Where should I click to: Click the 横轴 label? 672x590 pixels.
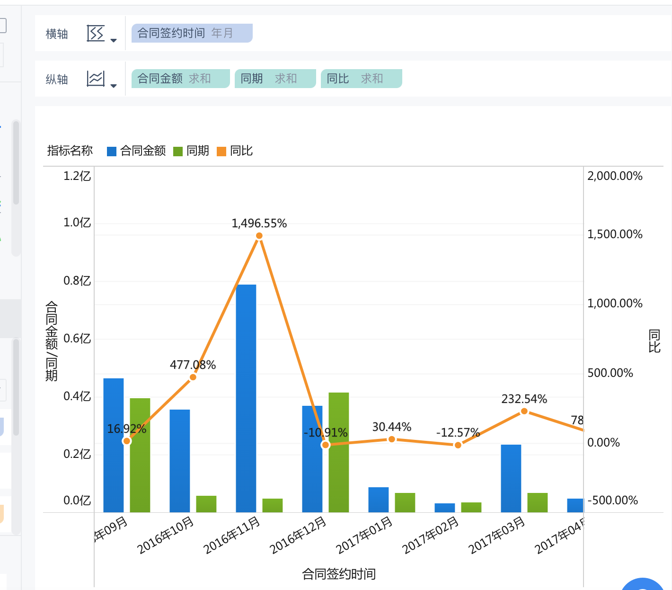click(x=57, y=34)
